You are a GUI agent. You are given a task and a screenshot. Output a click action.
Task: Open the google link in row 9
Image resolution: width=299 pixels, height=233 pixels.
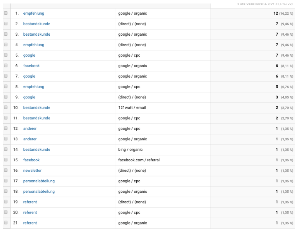(29, 97)
